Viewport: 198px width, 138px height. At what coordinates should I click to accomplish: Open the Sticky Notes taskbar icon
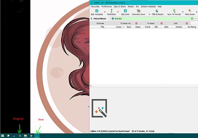pos(8,136)
